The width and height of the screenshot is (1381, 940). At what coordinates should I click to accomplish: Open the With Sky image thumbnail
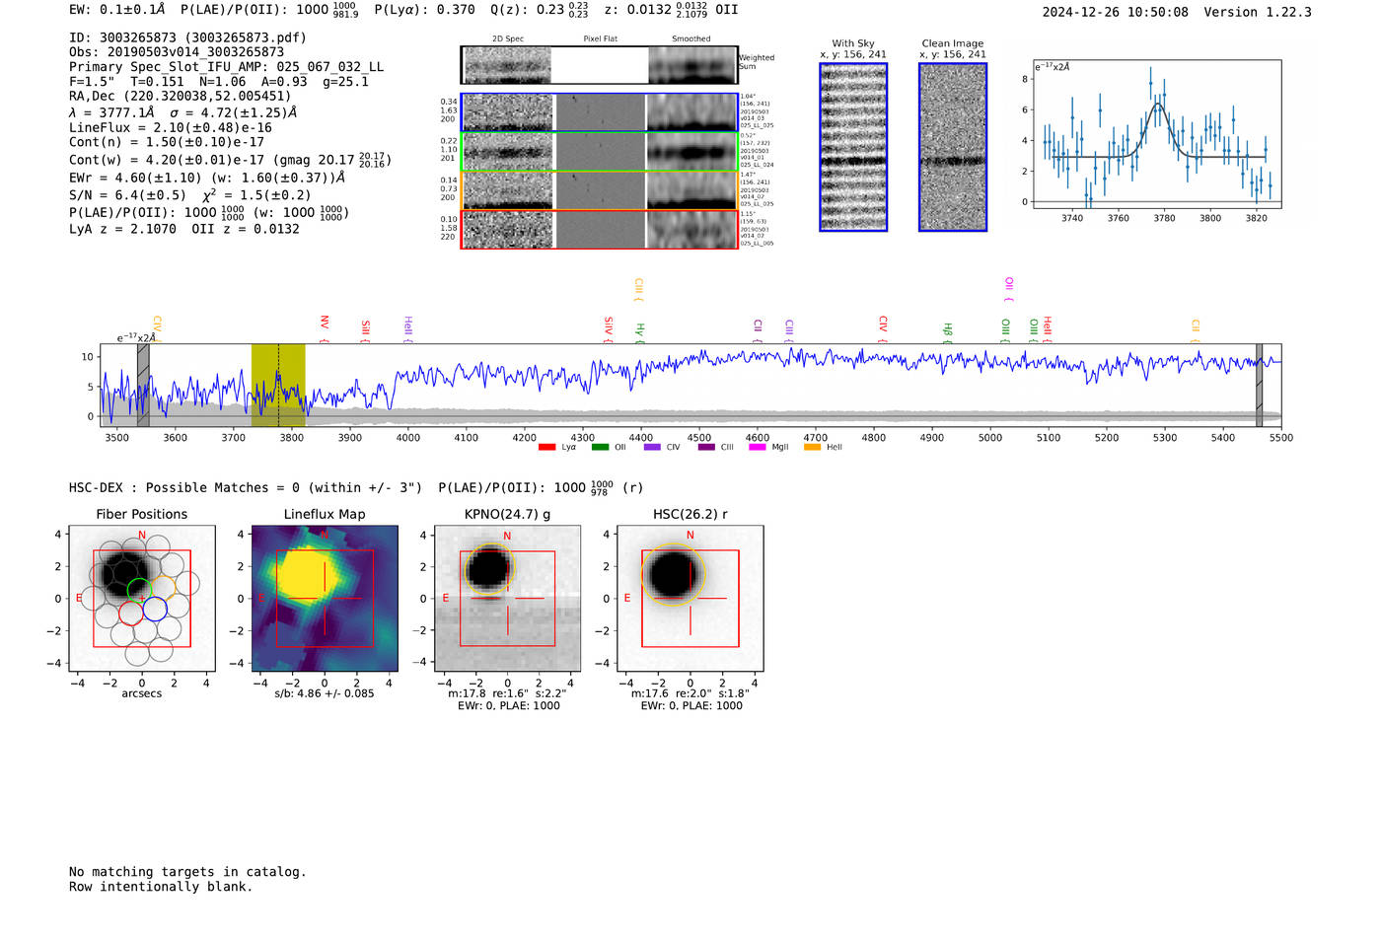coord(853,147)
